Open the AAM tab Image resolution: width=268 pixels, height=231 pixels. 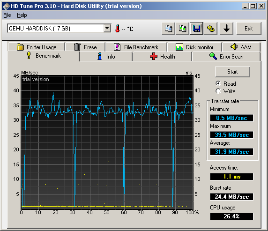pyautogui.click(x=241, y=47)
